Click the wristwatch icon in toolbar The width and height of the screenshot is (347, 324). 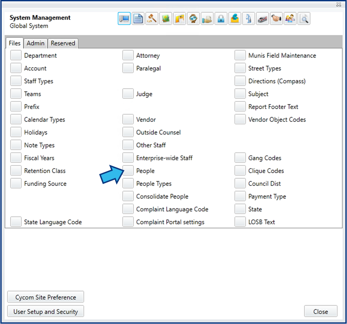click(x=193, y=19)
